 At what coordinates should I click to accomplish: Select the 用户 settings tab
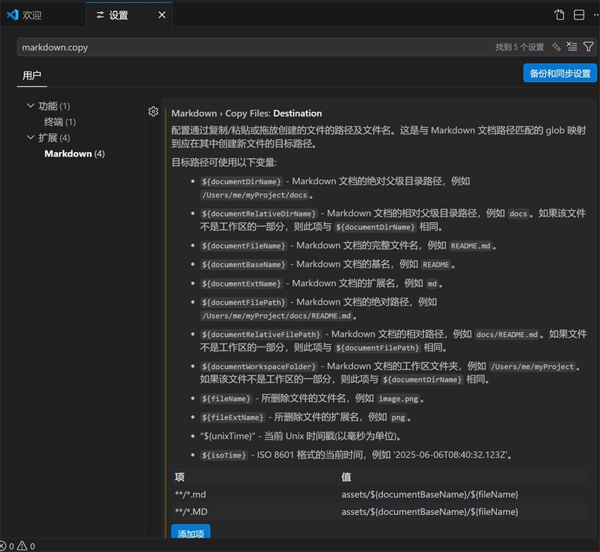click(x=31, y=74)
